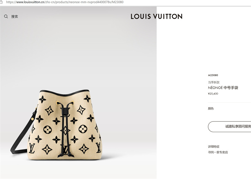Click the 当季新款 new season label
Viewport: 251px width, 179px height.
pyautogui.click(x=214, y=82)
